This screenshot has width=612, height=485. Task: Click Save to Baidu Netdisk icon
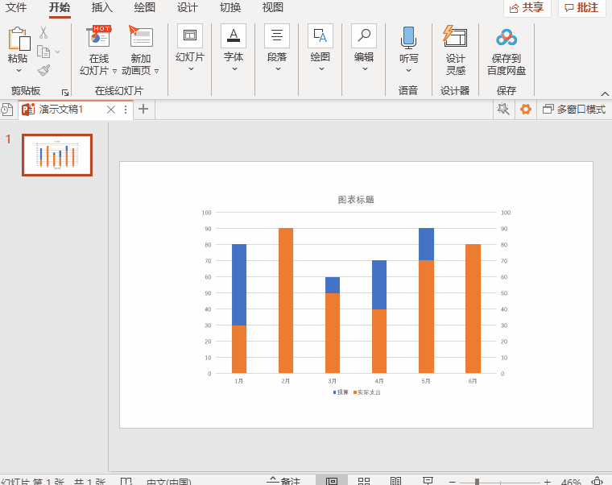pos(507,38)
